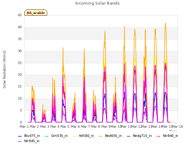Click the 10 y-axis tick label
Screen dimensions: 196x147
pyautogui.click(x=20, y=99)
